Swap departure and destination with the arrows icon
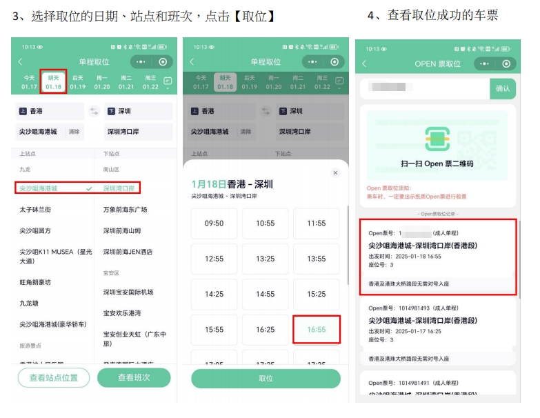This screenshot has width=540, height=418. (94, 111)
